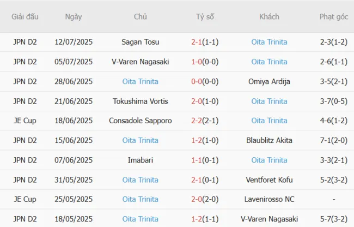Open Oita Trinita link in Sagan Tosu row

[x=269, y=42]
